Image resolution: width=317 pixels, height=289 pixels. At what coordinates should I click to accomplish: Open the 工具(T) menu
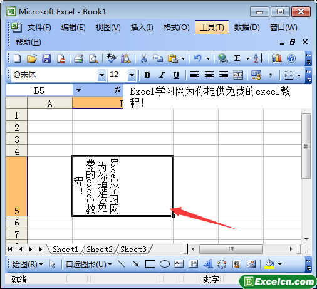point(212,27)
